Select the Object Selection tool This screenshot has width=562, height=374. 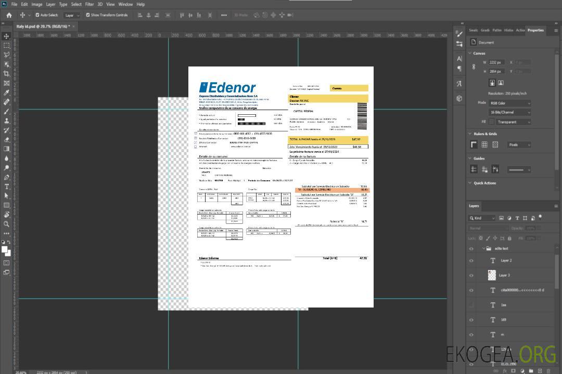(6, 64)
